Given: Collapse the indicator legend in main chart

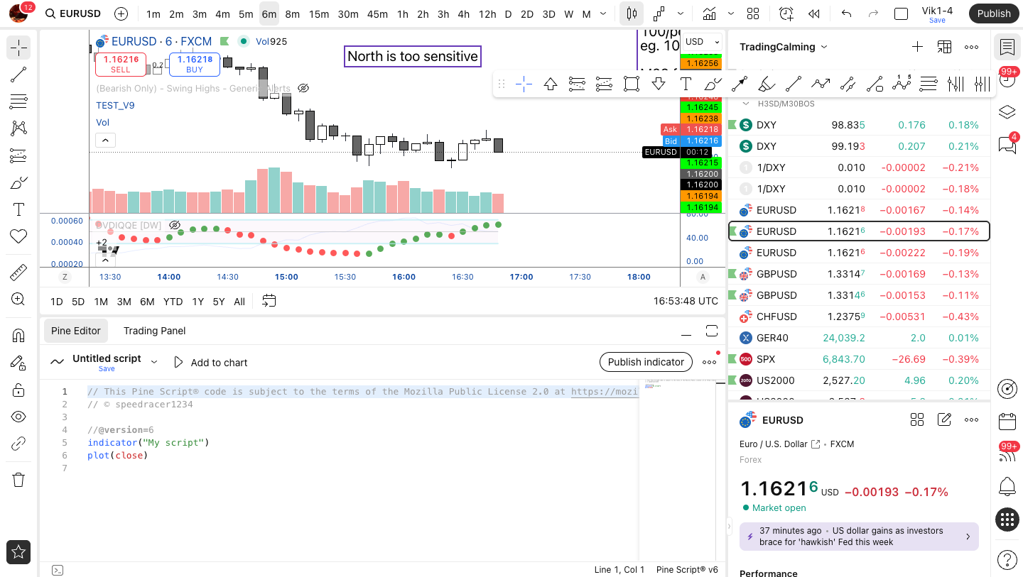Looking at the screenshot, I should coord(105,141).
